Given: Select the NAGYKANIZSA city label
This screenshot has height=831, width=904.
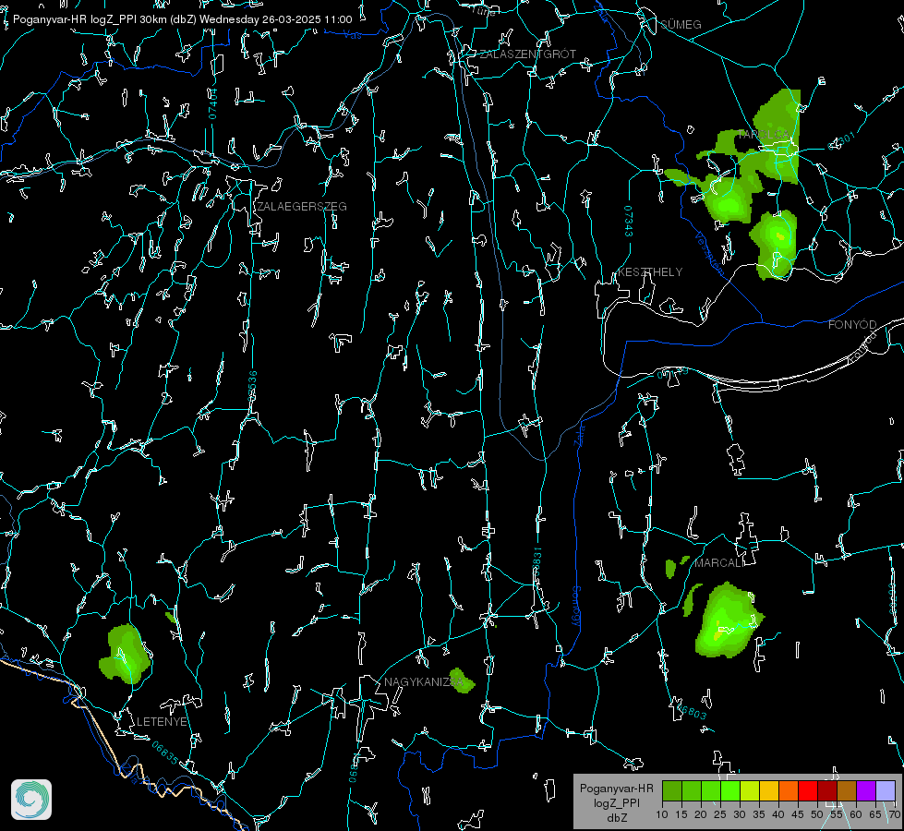Looking at the screenshot, I should (424, 682).
